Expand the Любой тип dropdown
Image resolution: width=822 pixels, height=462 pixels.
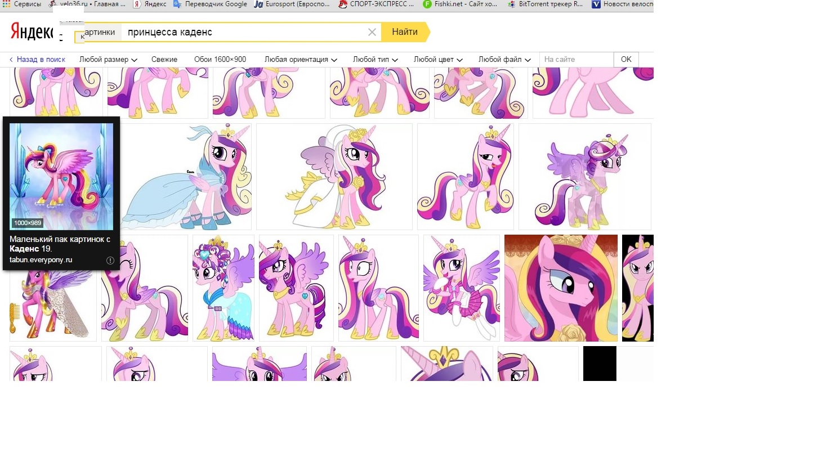(375, 59)
